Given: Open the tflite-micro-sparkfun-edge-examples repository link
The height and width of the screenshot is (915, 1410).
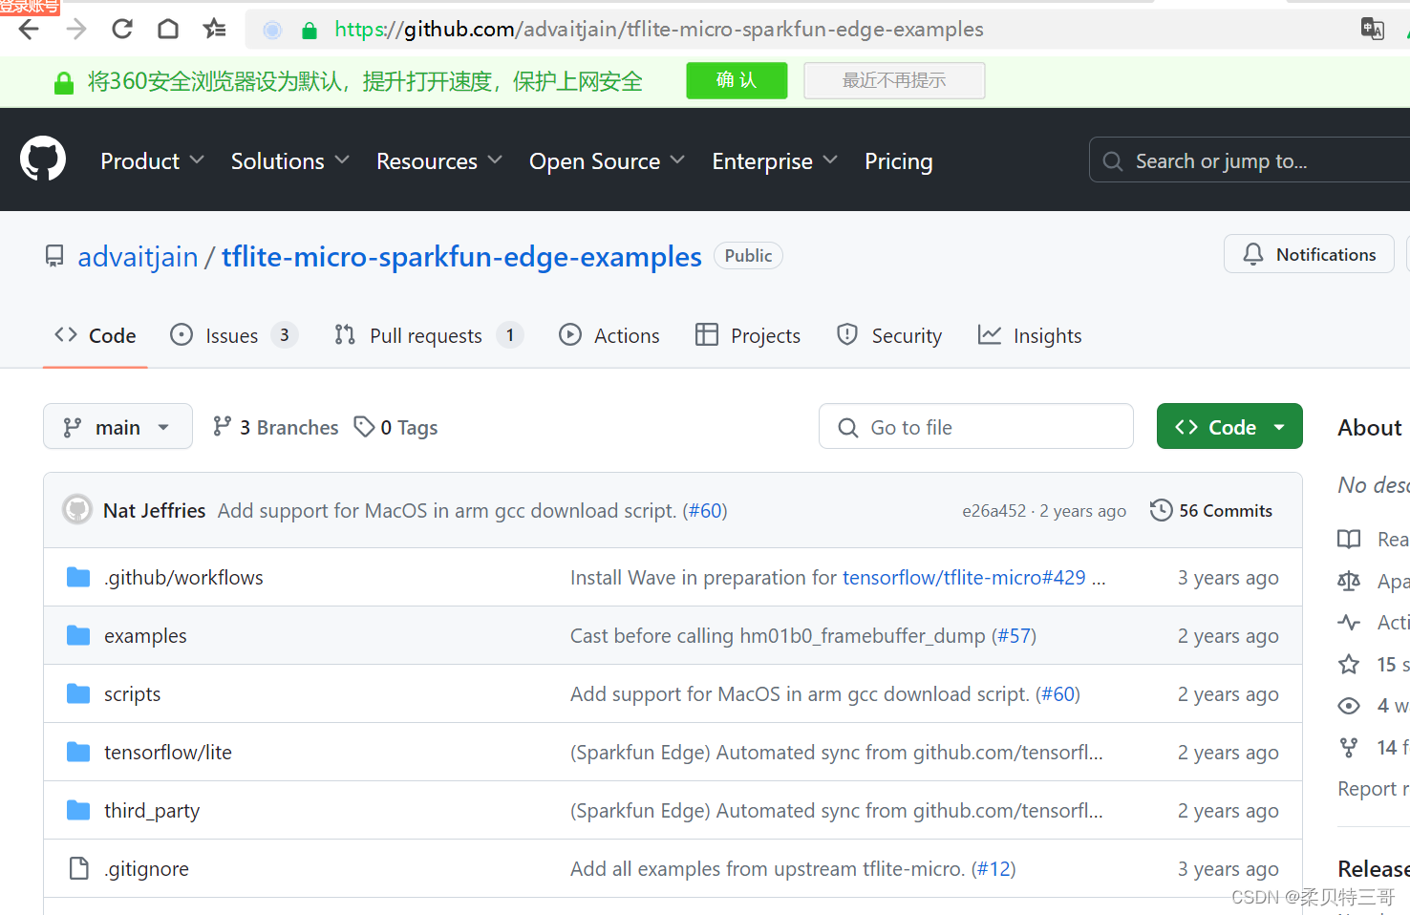Looking at the screenshot, I should [x=461, y=256].
